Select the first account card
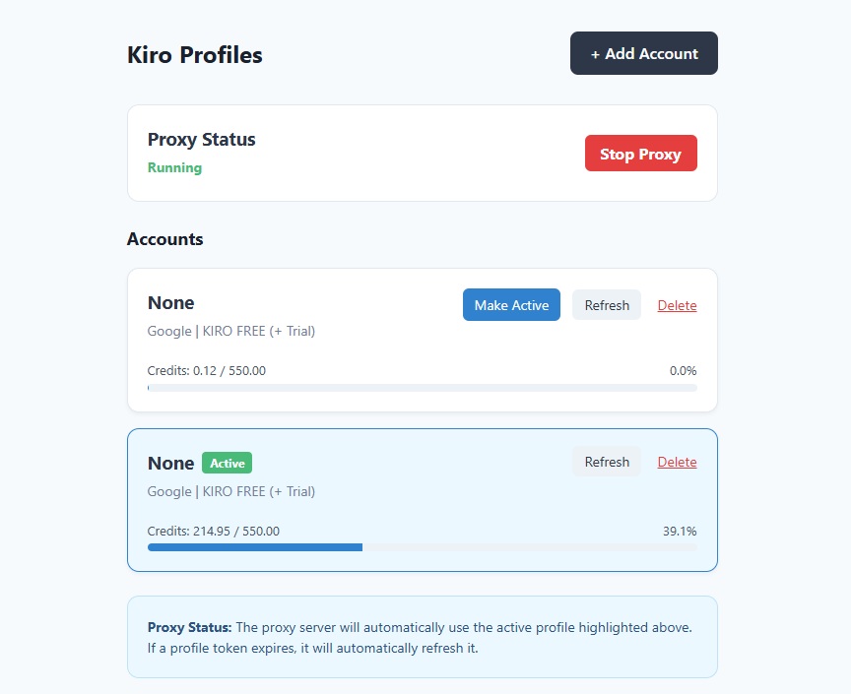The image size is (851, 694). pos(422,340)
